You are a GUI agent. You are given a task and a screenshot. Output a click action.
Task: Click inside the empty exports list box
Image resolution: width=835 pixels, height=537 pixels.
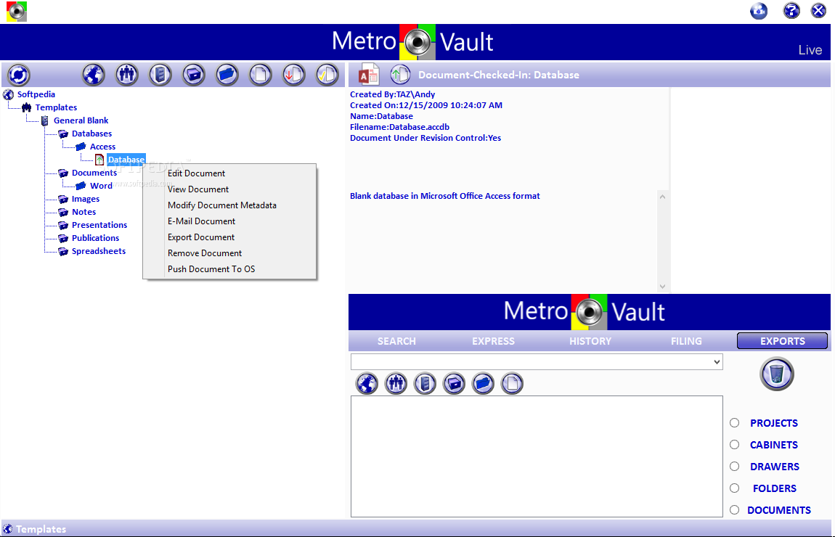point(537,456)
